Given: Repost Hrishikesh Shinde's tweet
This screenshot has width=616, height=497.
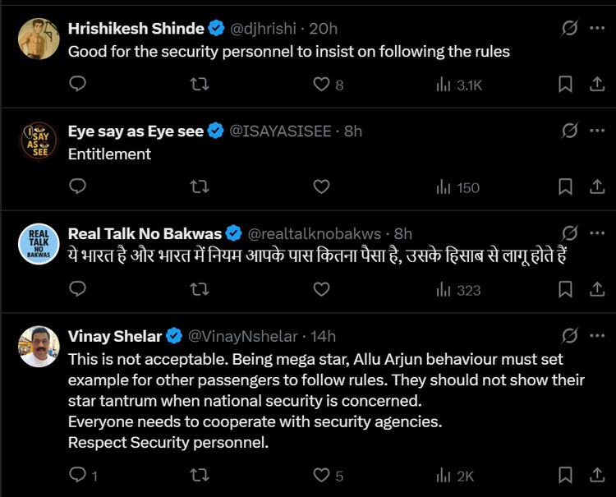Looking at the screenshot, I should (199, 84).
